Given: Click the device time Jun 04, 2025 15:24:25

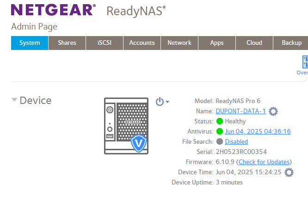Looking at the screenshot, I should 248,172.
